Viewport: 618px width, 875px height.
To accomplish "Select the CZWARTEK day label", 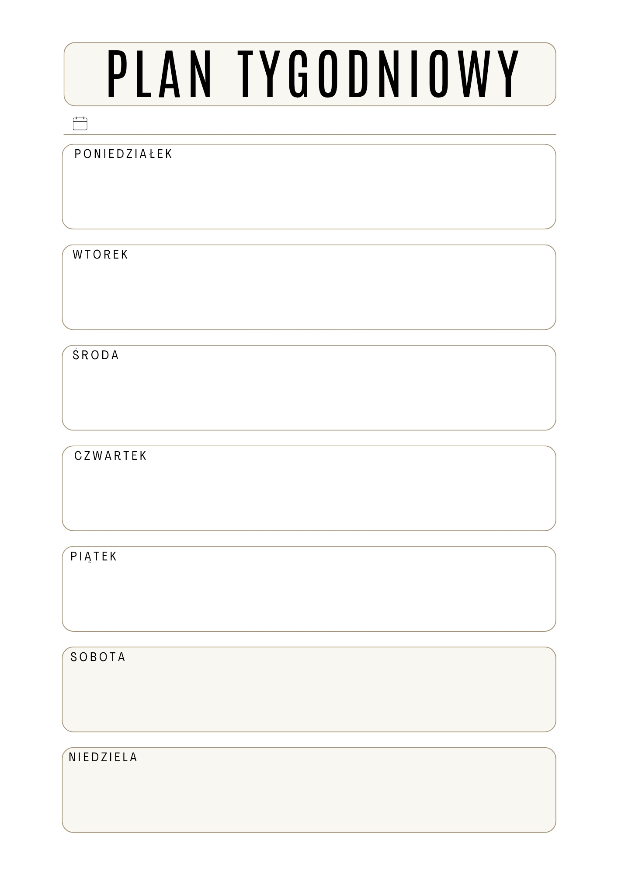I will click(x=111, y=456).
